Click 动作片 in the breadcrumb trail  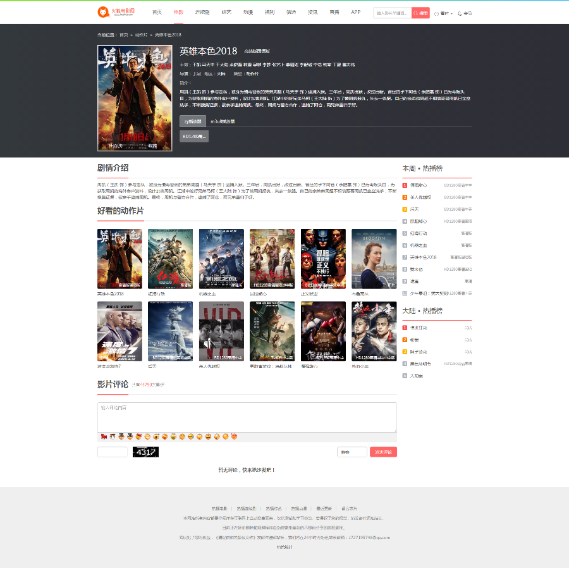coord(141,35)
